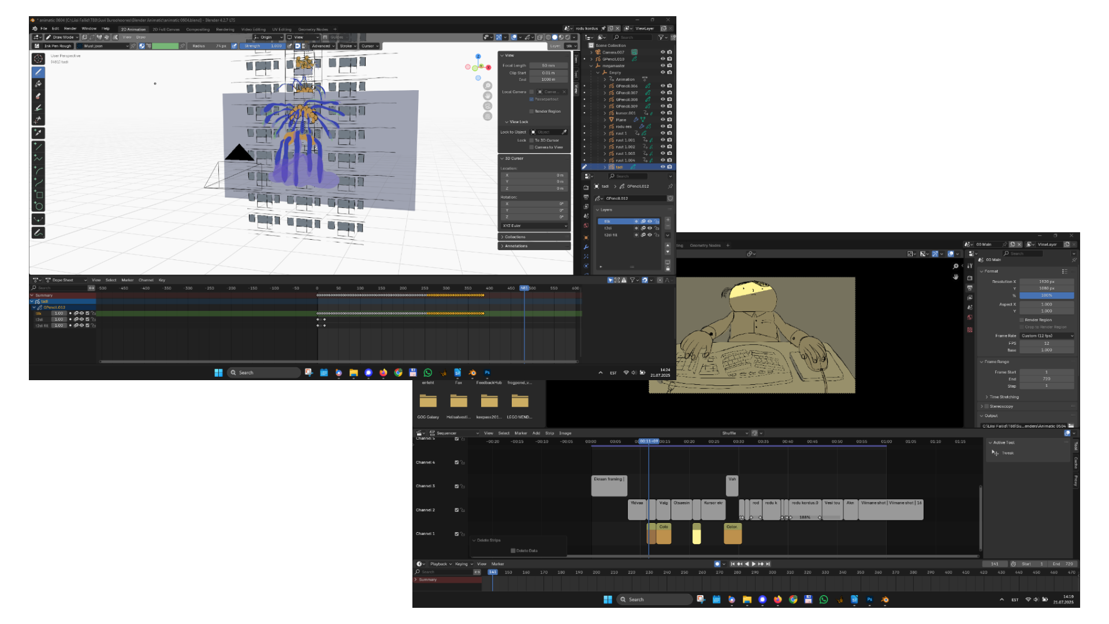1109x624 pixels.
Task: Open the Draw Mode dropdown
Action: click(x=62, y=38)
